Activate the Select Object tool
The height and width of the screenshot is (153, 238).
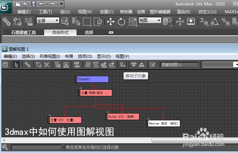tap(65, 21)
